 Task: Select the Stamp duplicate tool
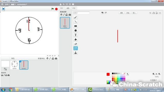[76, 53]
